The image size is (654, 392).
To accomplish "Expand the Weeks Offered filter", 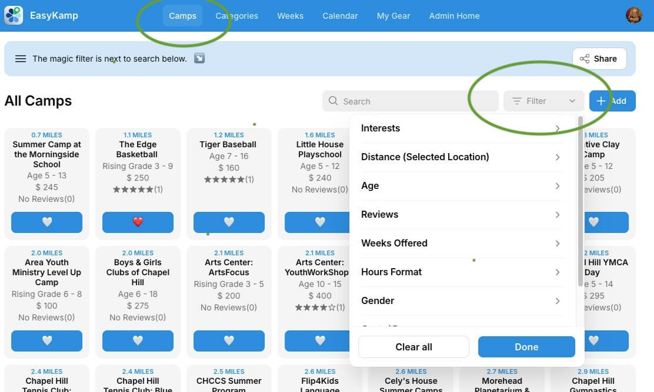I will pos(460,244).
